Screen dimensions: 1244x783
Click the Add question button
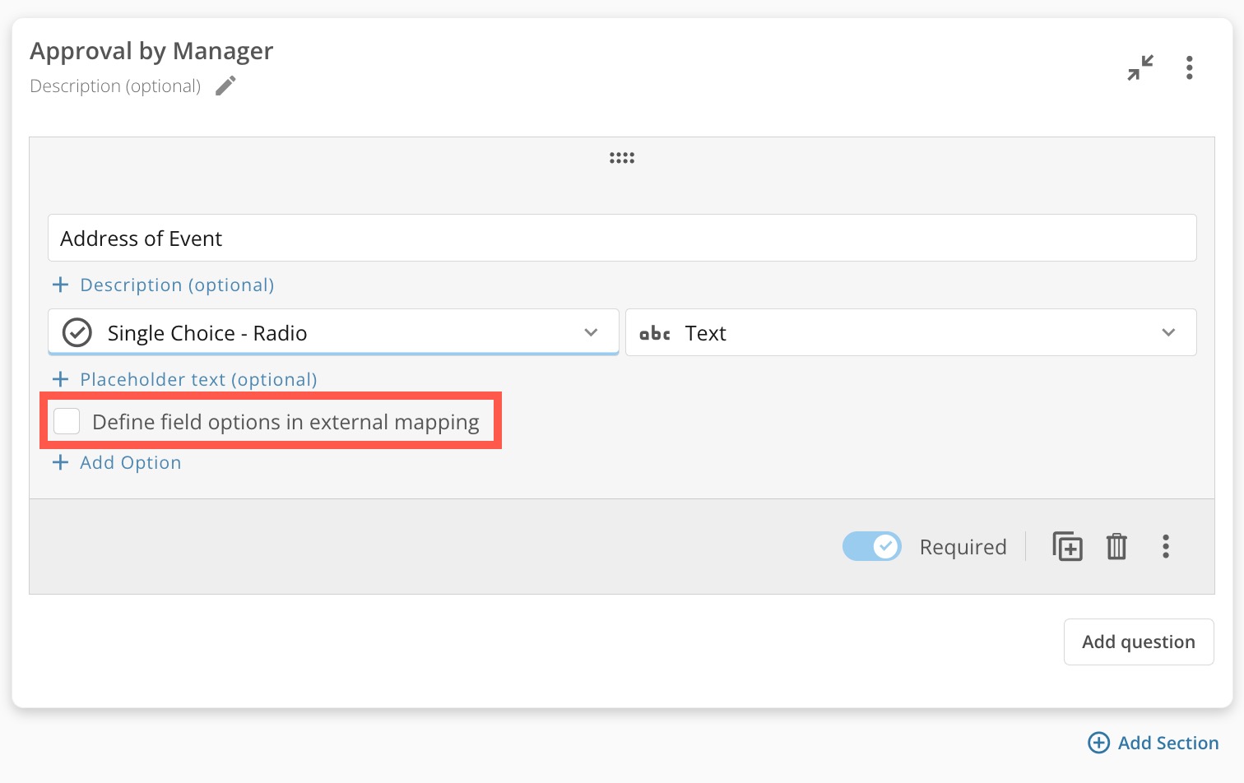[1138, 642]
